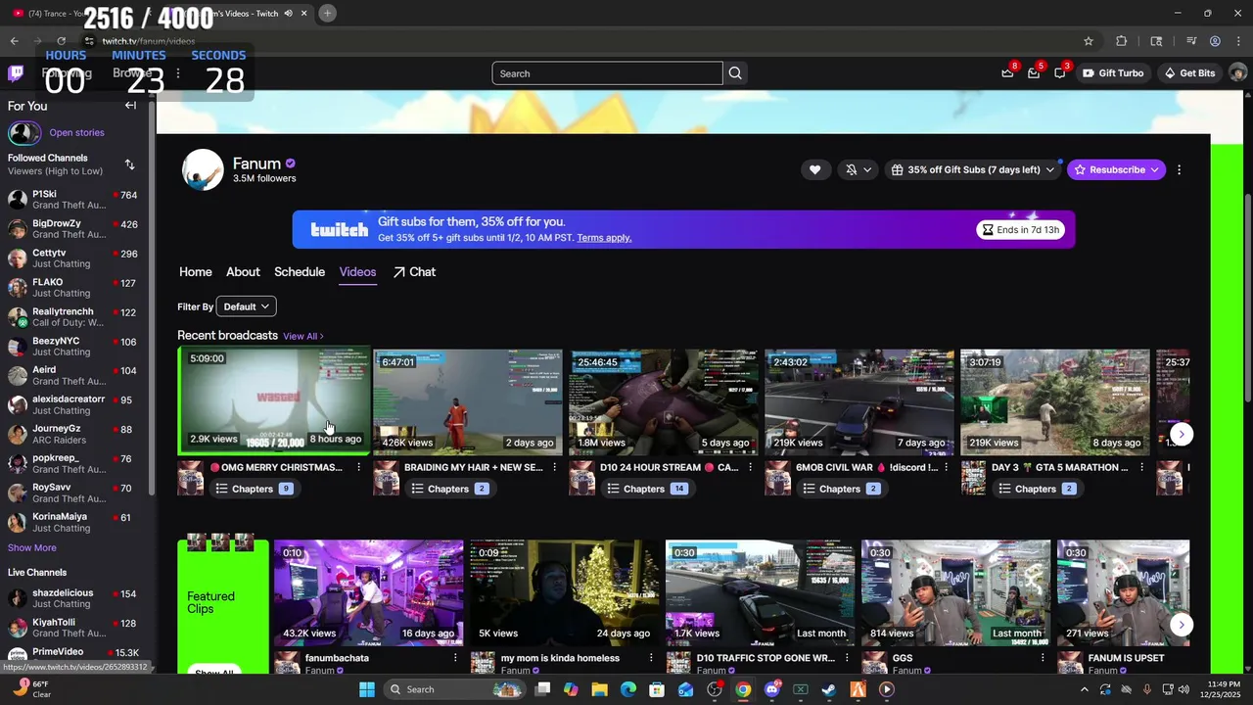This screenshot has width=1253, height=705.
Task: Open Steam from the taskbar
Action: coord(829,689)
